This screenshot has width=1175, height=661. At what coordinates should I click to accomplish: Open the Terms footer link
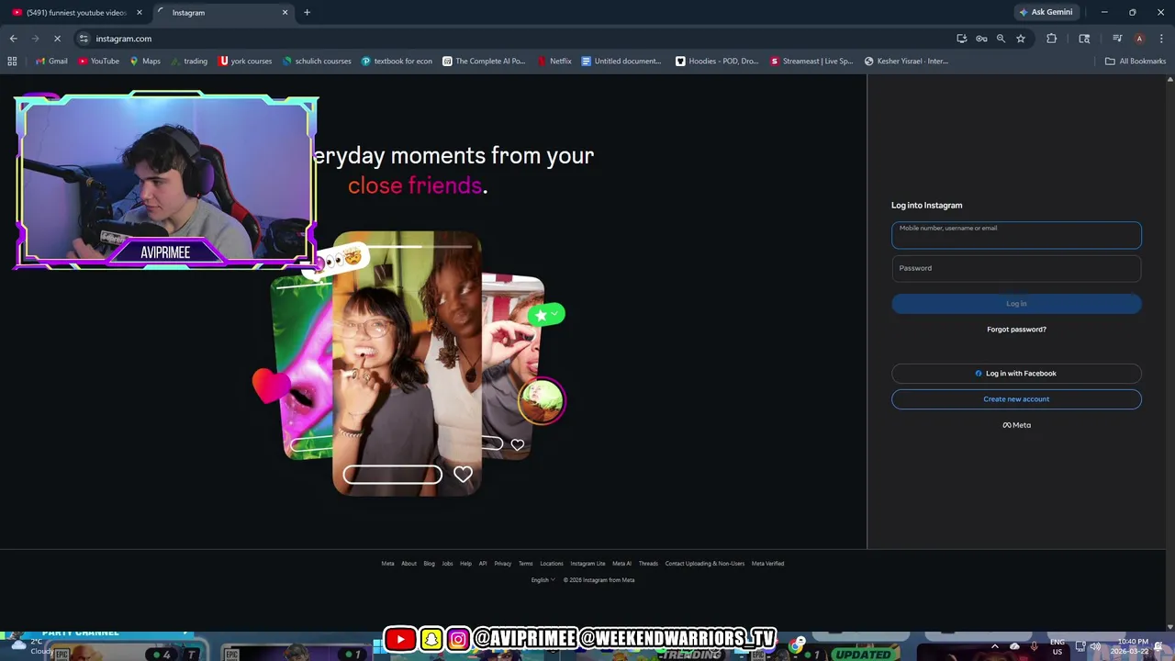click(525, 564)
